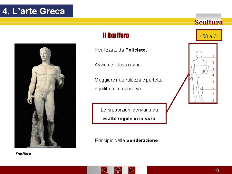The width and height of the screenshot is (232, 174).
Task: Click the Doriforo statue photo
Action: click(45, 96)
